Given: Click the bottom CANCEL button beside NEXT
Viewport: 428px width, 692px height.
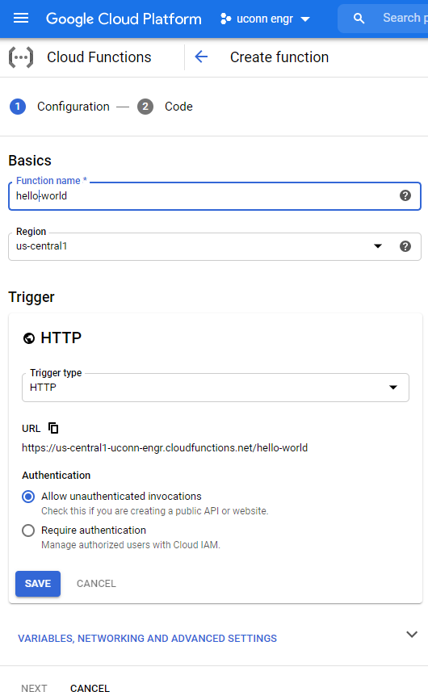Looking at the screenshot, I should point(90,688).
